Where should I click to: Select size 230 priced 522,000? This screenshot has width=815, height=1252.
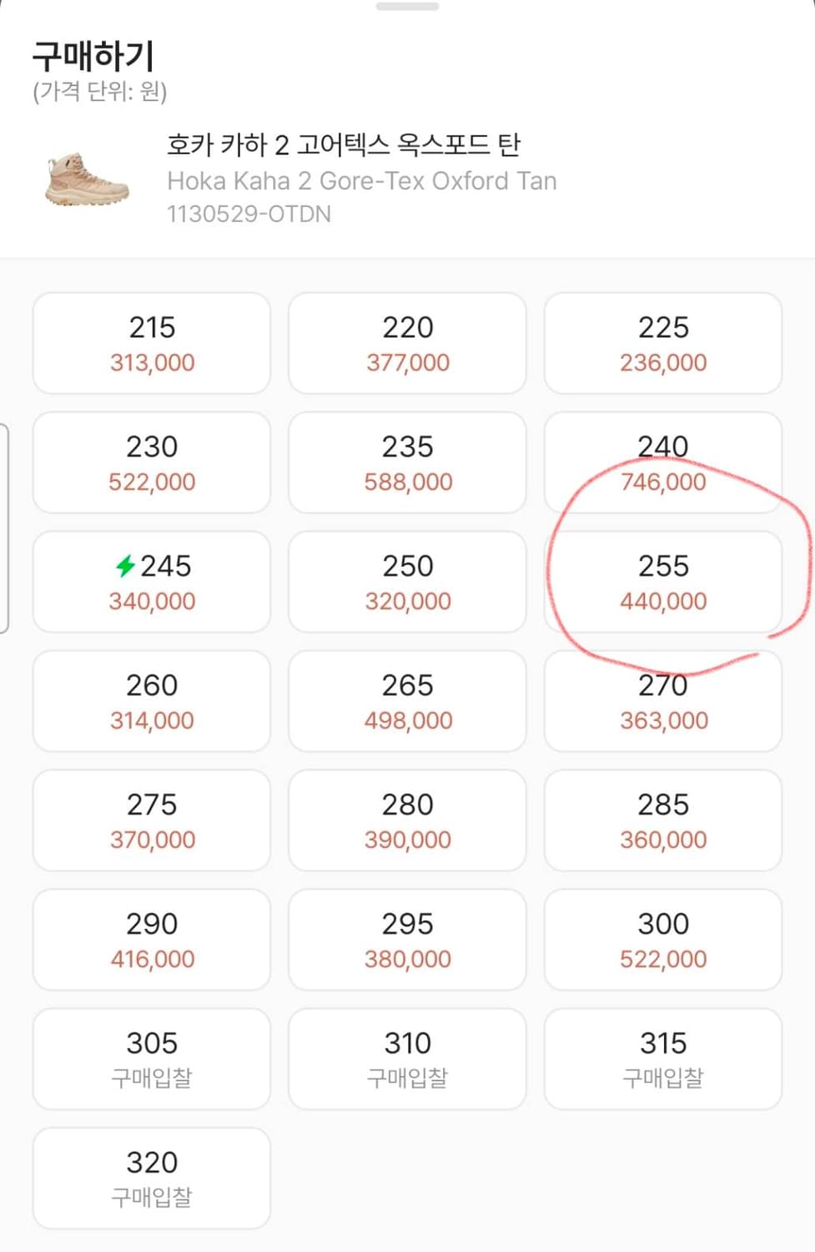click(x=152, y=463)
